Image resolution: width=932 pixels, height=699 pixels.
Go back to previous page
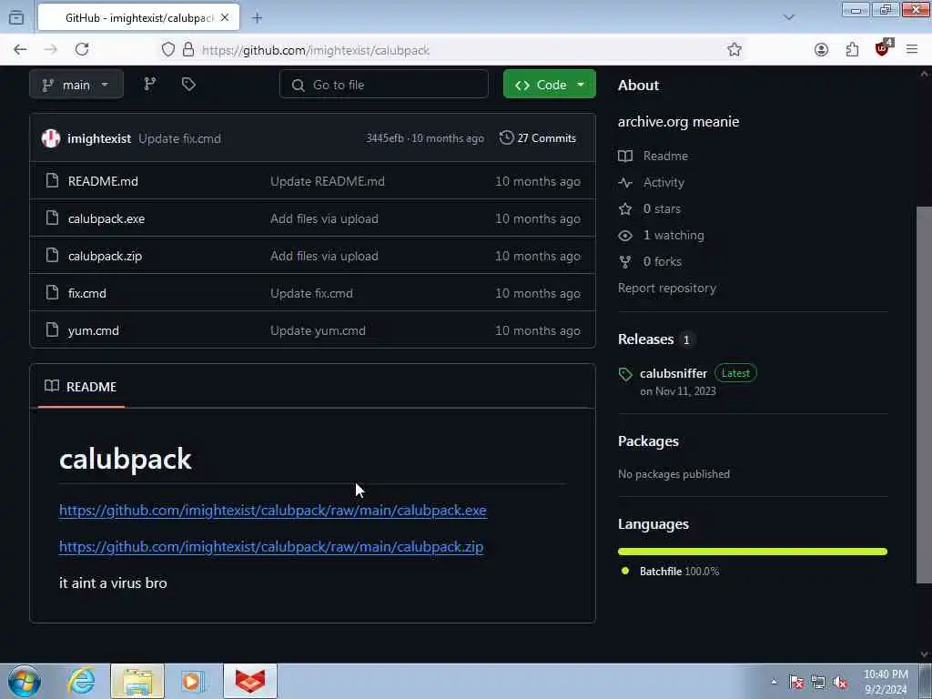click(x=20, y=49)
